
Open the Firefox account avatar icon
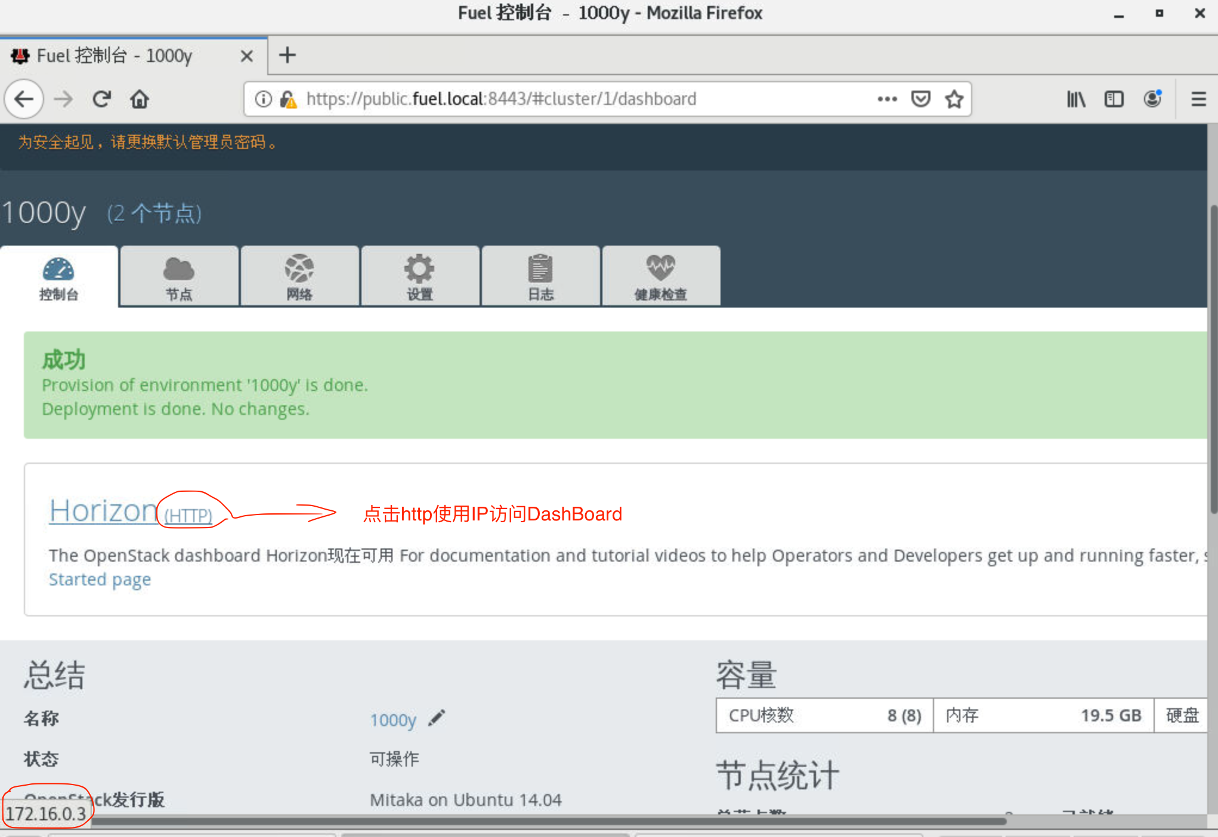[x=1152, y=98]
